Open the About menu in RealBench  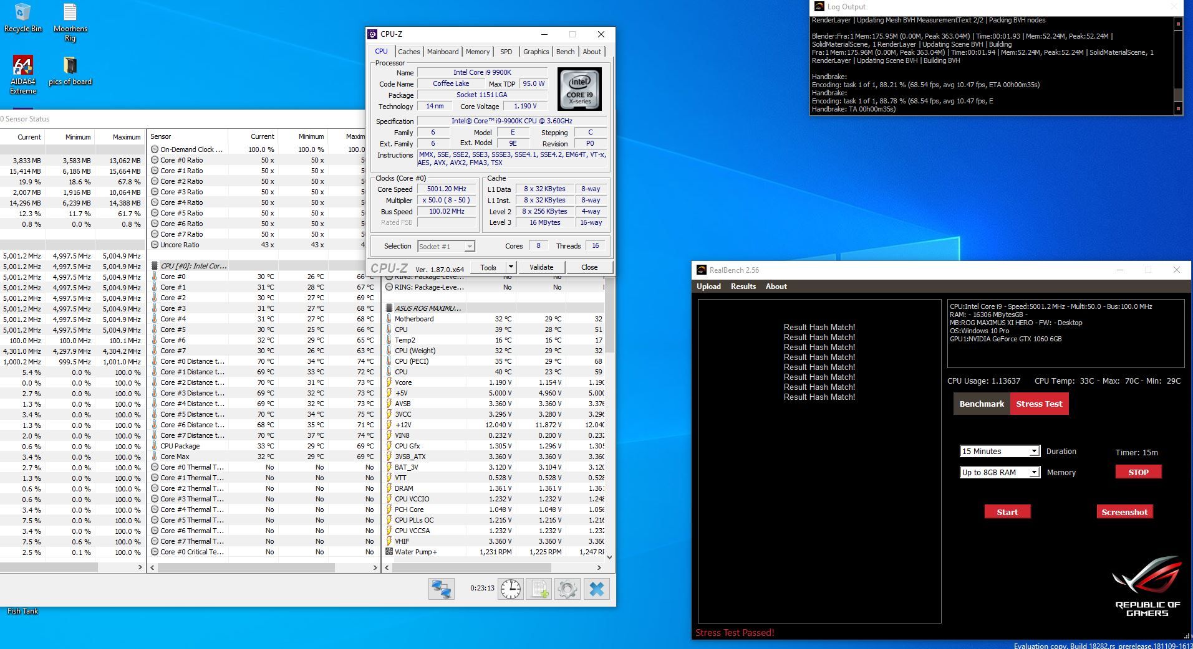pos(776,287)
